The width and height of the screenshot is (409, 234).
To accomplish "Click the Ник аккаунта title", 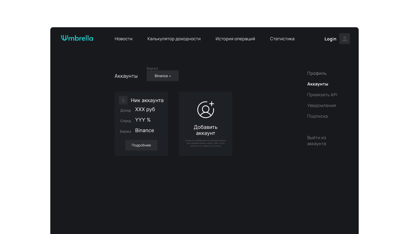I will 147,100.
